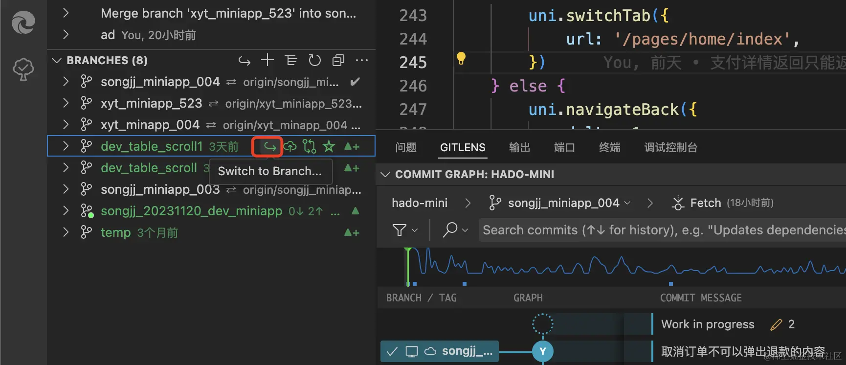Screen dimensions: 846x365
Task: Select songjj_20231120_dev_miniapp branch name
Action: (x=191, y=211)
